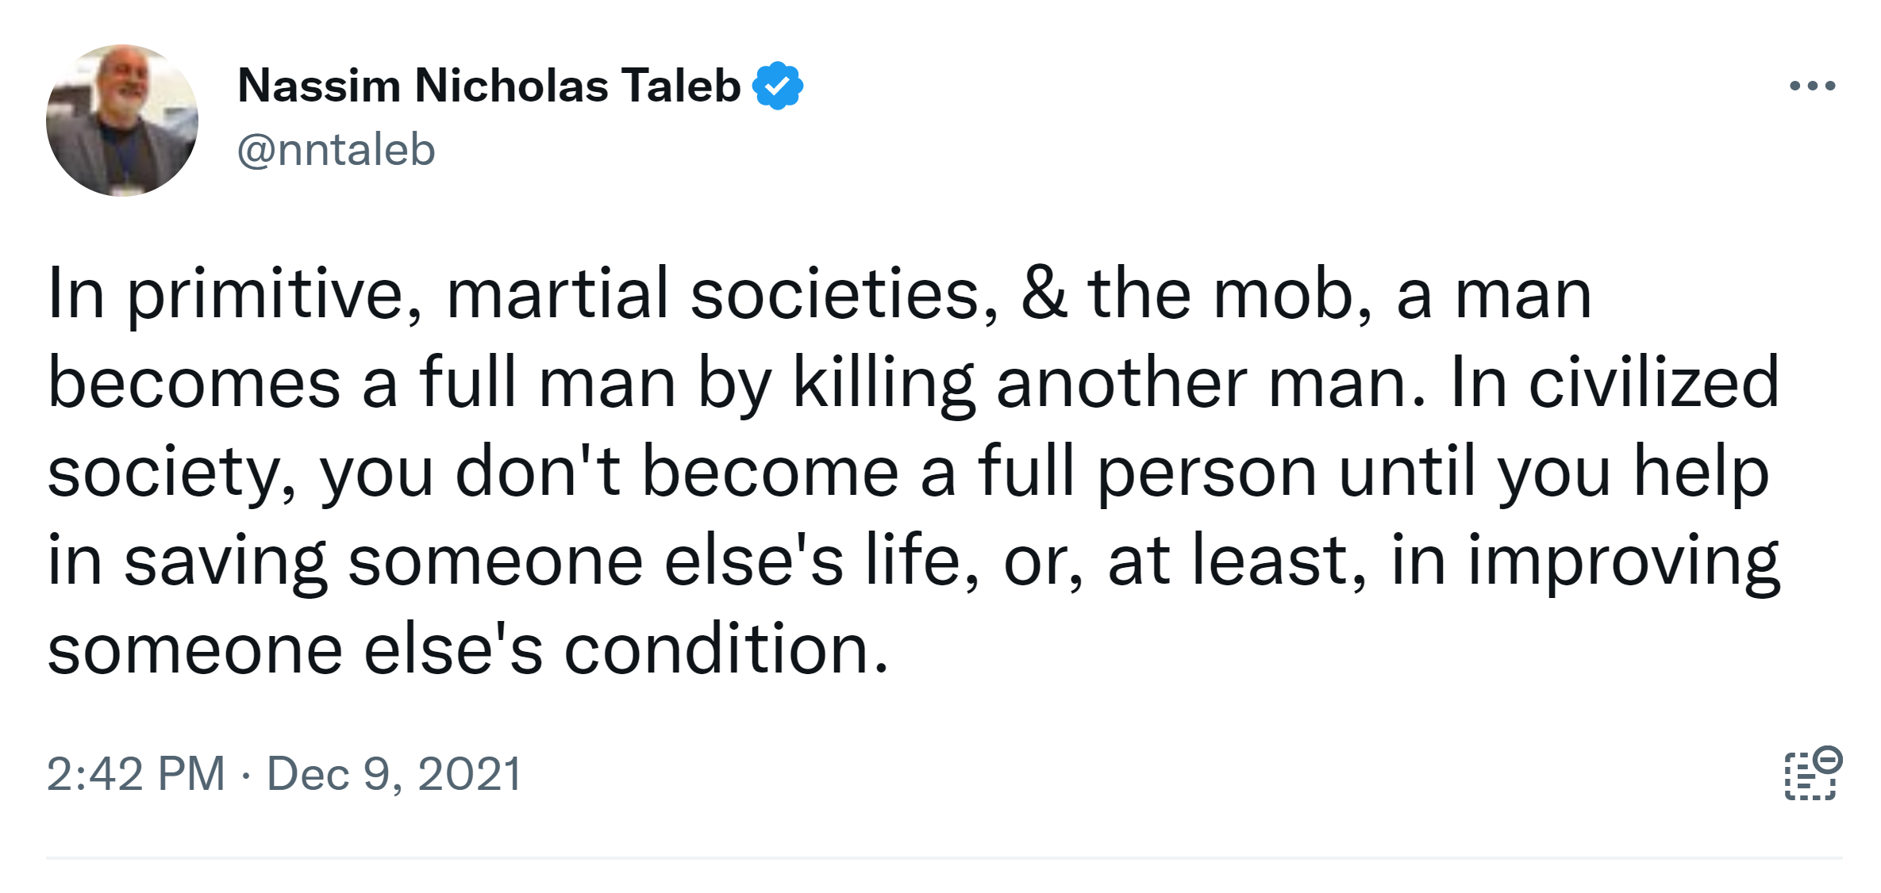Click the Dec 9, 2021 date

394,774
